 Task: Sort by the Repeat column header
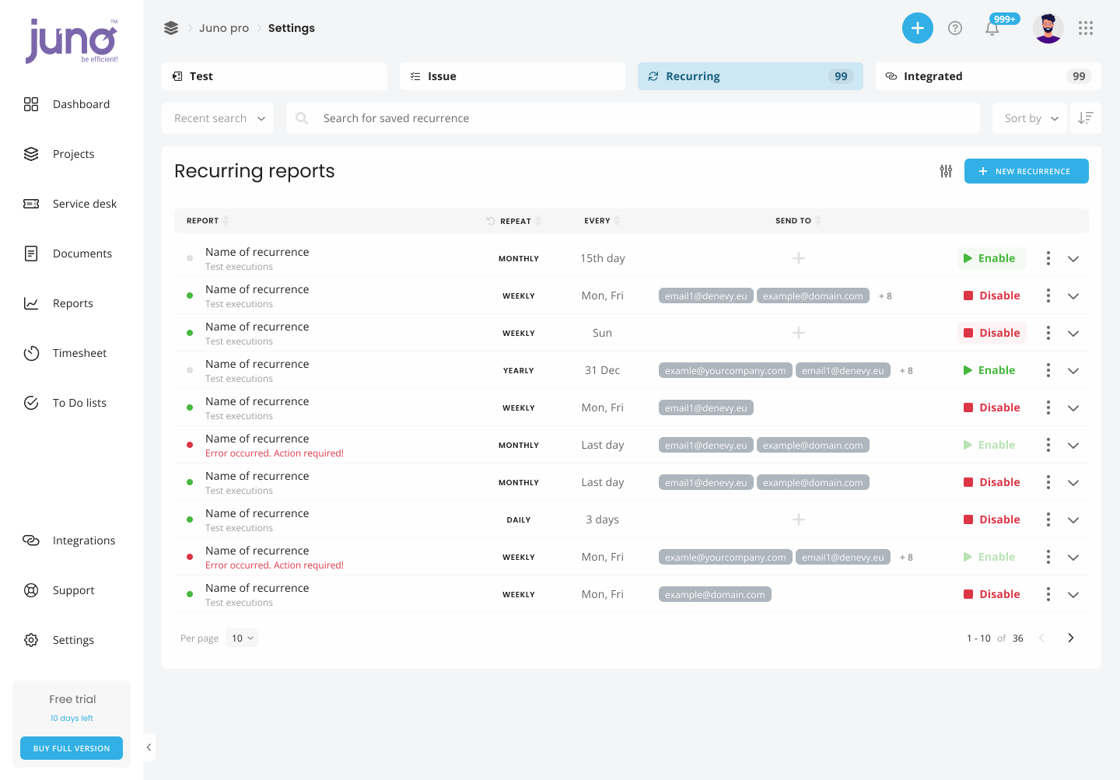[x=514, y=221]
